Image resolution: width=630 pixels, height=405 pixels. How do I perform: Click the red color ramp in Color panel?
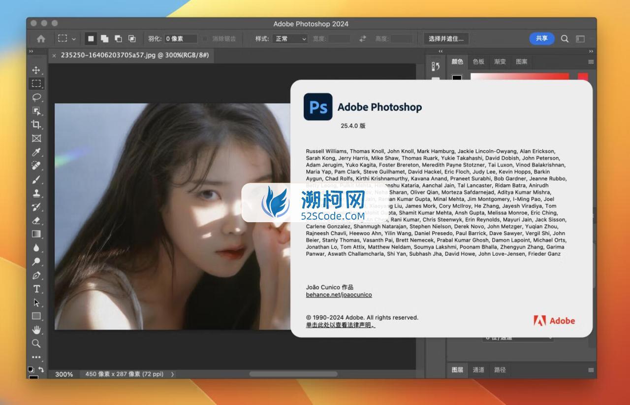[520, 77]
